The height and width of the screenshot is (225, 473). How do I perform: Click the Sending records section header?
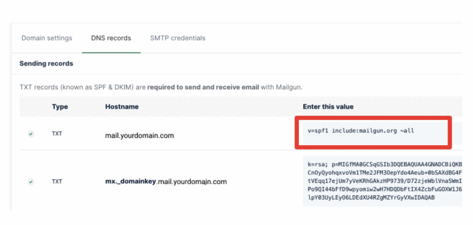point(46,63)
